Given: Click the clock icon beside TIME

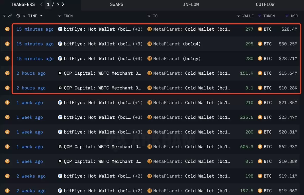Looking at the screenshot, I should click(x=18, y=16).
